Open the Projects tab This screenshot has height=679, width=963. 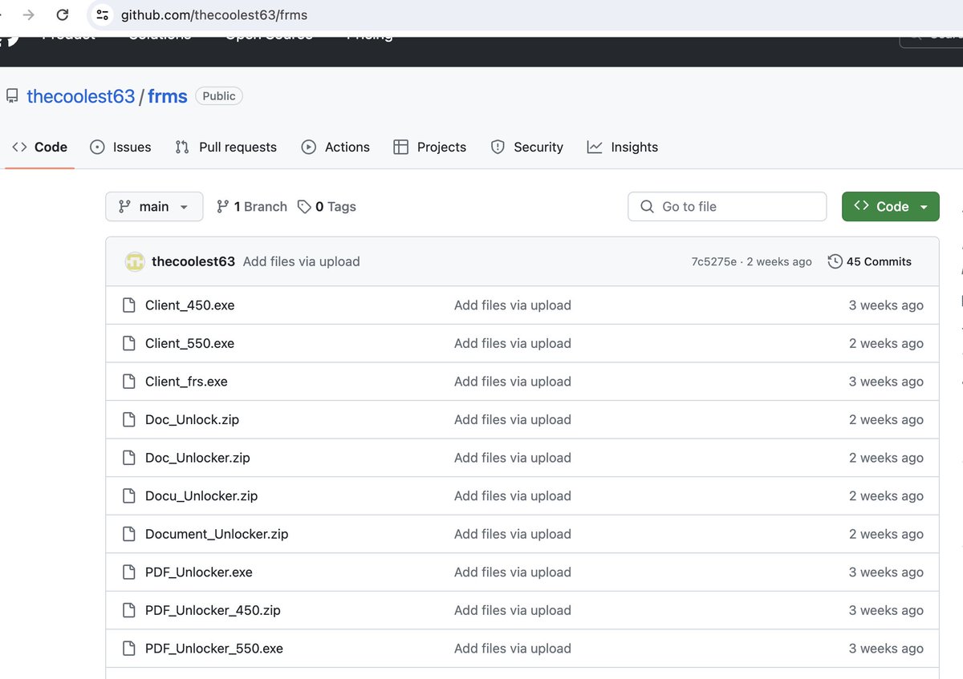[430, 147]
